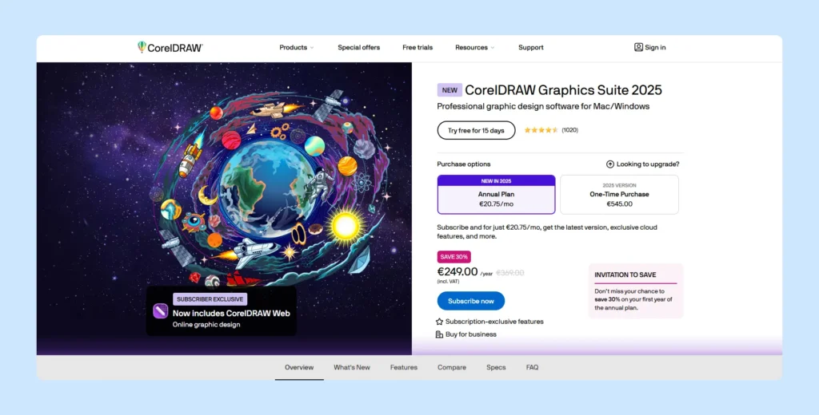
Task: Click the €249.00 price text
Action: click(457, 271)
